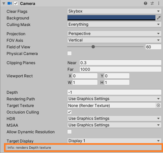Open Camera component help reference icon
163x153 pixels.
[146, 3]
